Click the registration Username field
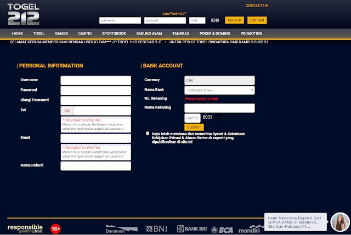This screenshot has height=235, width=351. click(x=96, y=81)
